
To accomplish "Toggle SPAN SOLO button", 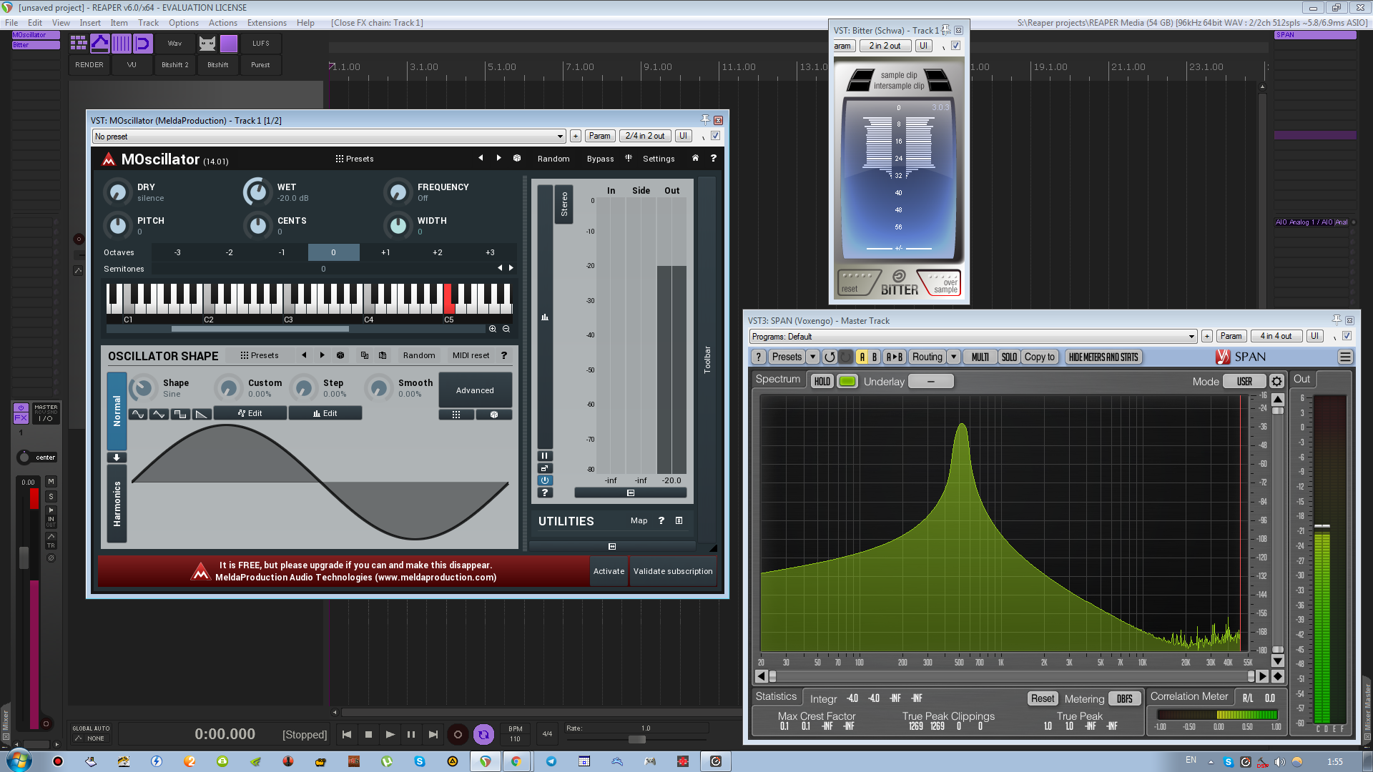I will tap(1009, 357).
